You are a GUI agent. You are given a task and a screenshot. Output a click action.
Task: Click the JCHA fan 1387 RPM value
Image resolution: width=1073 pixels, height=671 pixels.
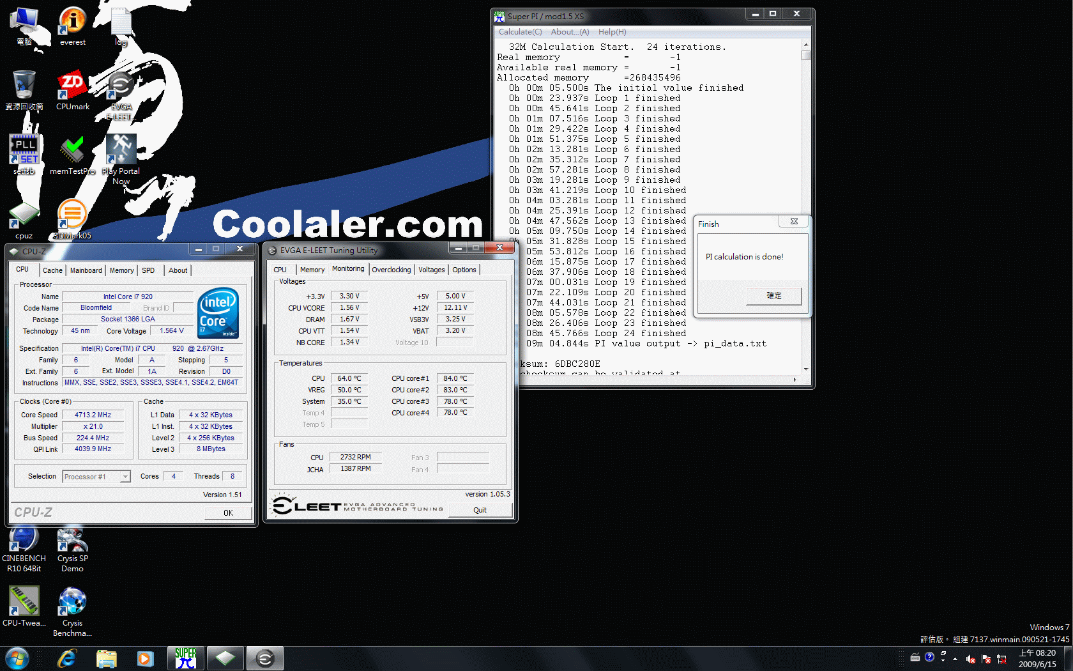[356, 468]
